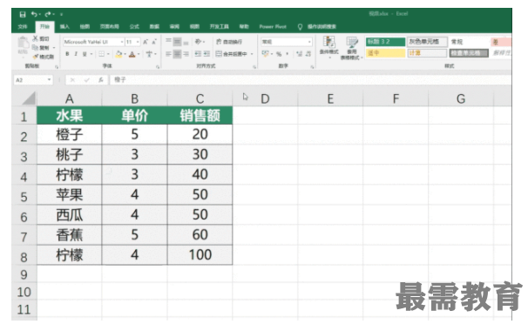
Task: Click the Undo arrow icon
Action: click(x=34, y=14)
